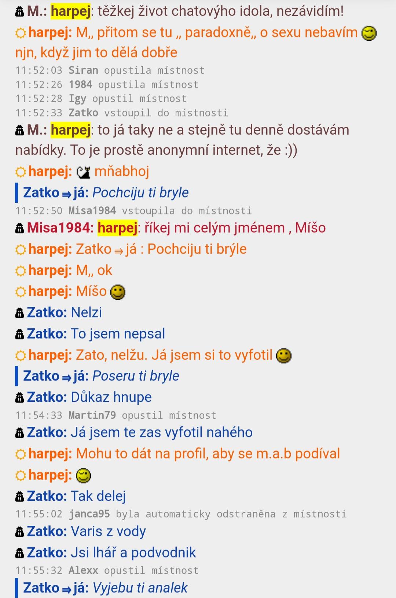Screen dimensions: 396x598
Task: Click the arrow icon in 'Zatko ⇒ já: Pochciju'
Action: coord(67,195)
